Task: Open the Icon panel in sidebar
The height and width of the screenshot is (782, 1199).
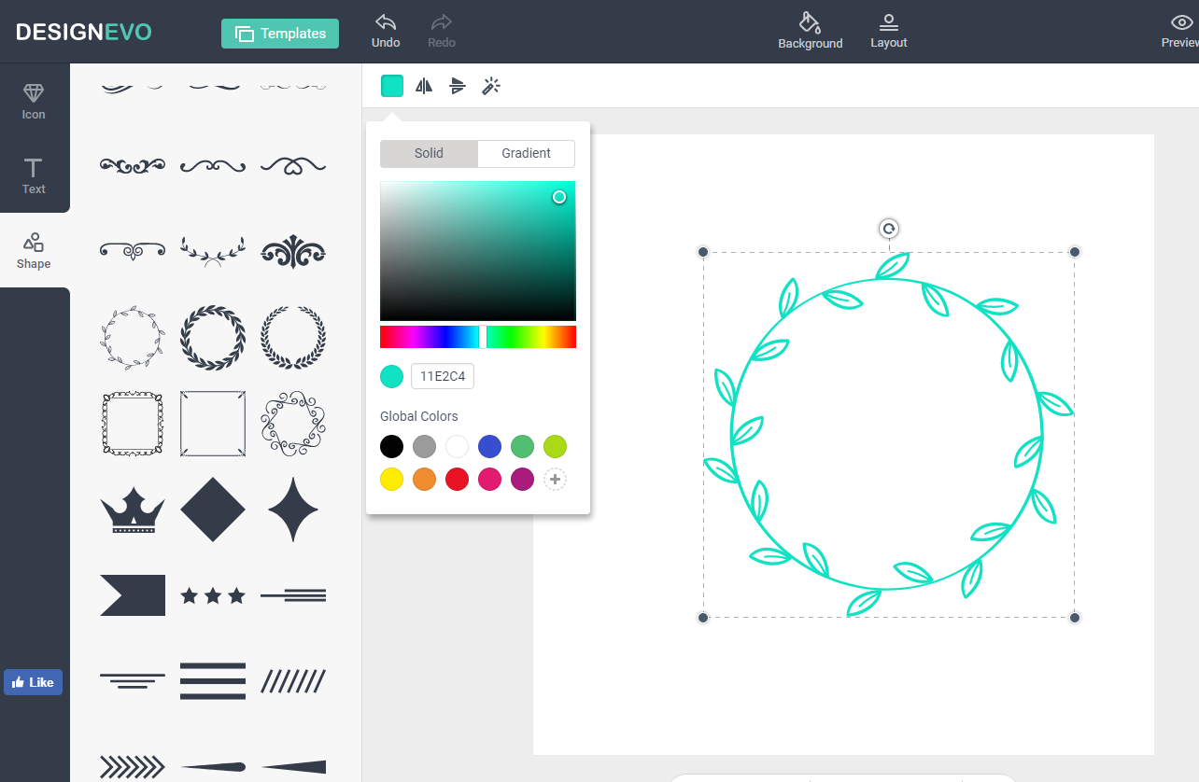Action: (34, 102)
